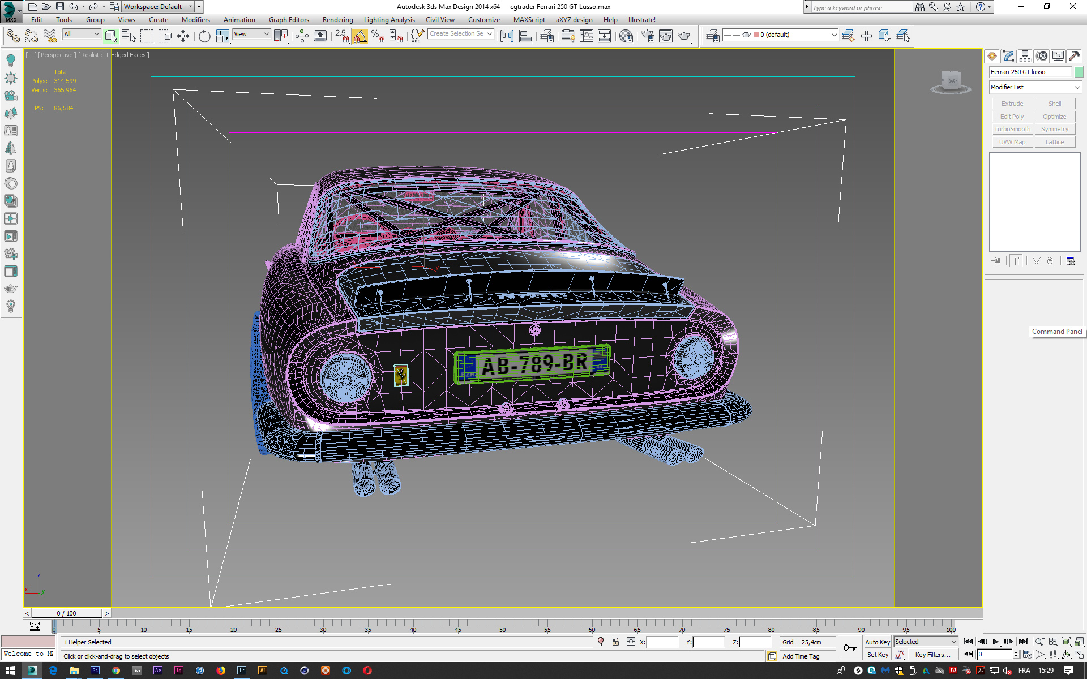Screen dimensions: 1087x679
Task: Choose the Rectangular Selection Region tool
Action: [147, 36]
